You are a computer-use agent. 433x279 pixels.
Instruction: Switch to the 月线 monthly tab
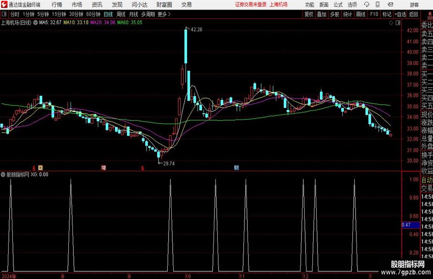[134, 14]
